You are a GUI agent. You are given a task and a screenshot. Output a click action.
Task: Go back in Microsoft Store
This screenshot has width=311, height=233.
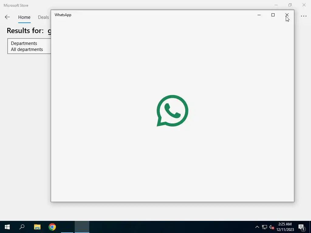[x=7, y=17]
